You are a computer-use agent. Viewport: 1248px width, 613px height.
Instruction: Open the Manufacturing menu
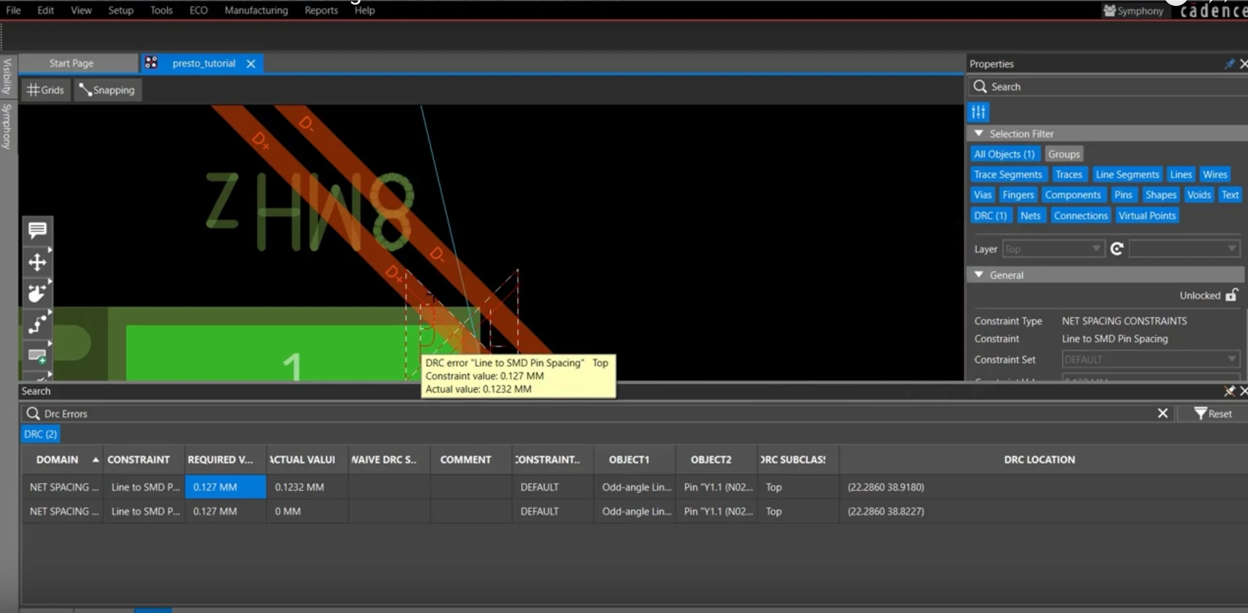(256, 10)
